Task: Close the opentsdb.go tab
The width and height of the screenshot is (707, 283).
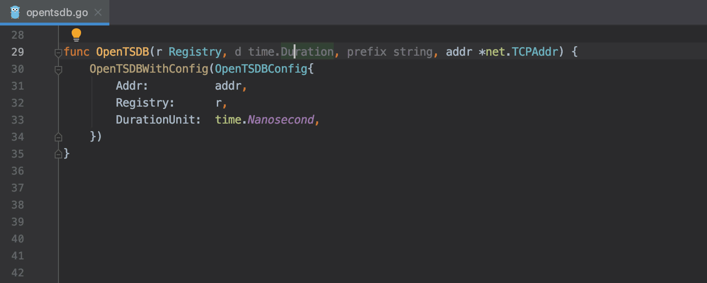Action: pos(98,12)
